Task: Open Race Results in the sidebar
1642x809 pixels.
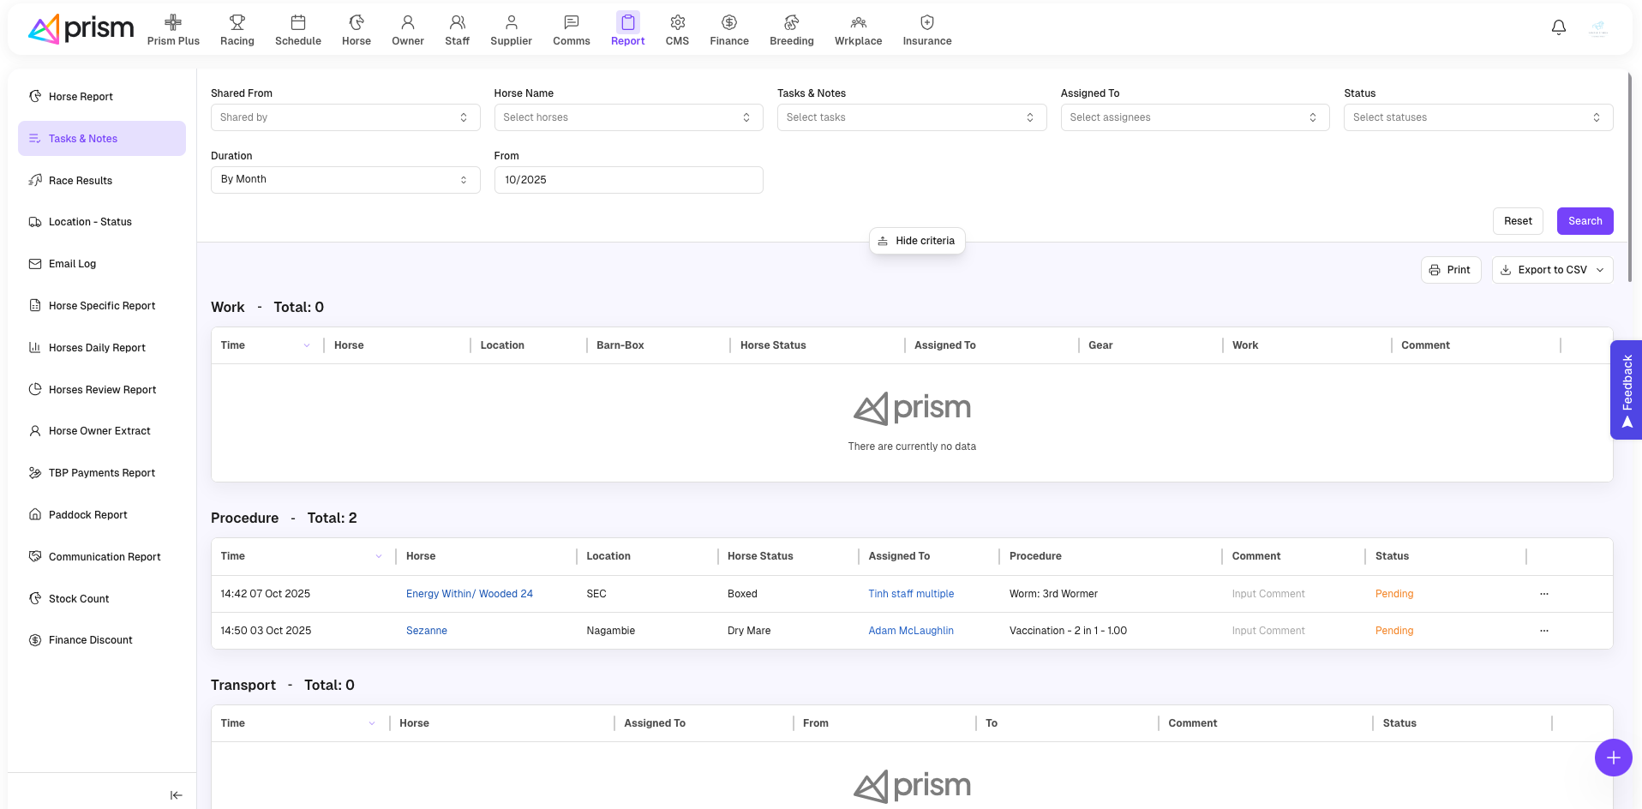Action: 81,181
